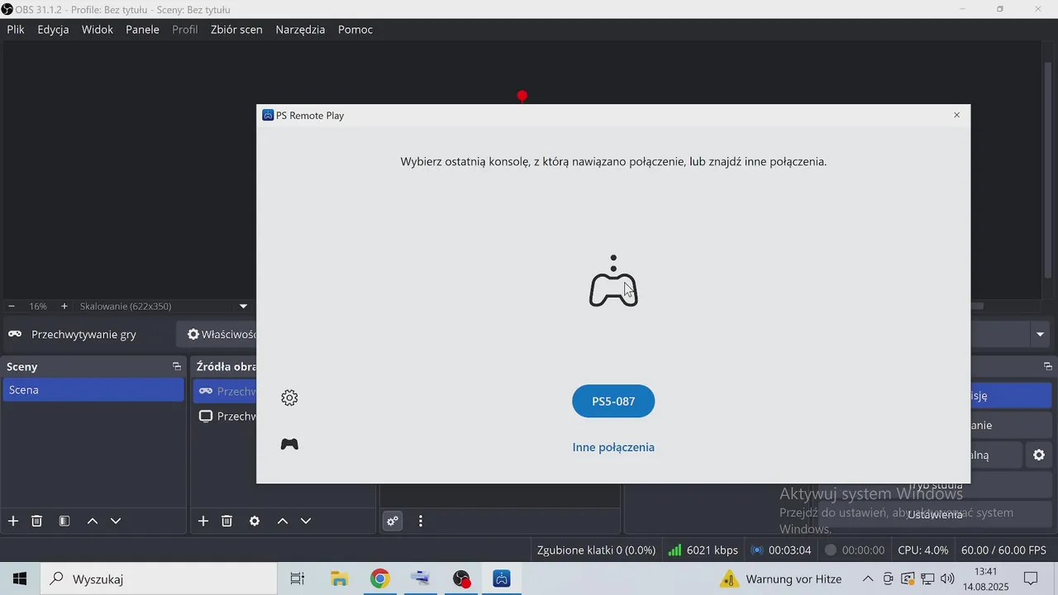Open audio mixer three-dot menu
The width and height of the screenshot is (1058, 595).
pyautogui.click(x=421, y=521)
